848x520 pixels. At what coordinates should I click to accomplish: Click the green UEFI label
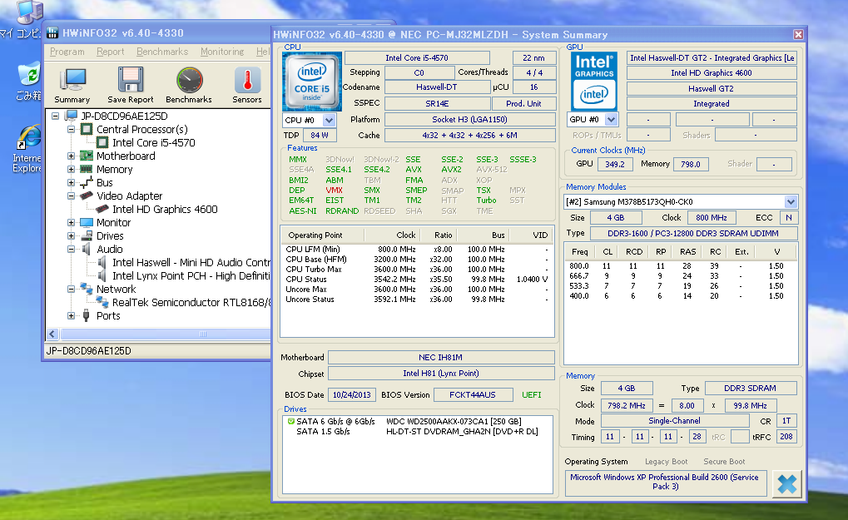coord(531,394)
